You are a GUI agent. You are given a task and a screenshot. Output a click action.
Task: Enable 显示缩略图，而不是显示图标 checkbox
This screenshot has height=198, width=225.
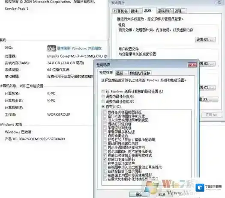[x=105, y=151]
